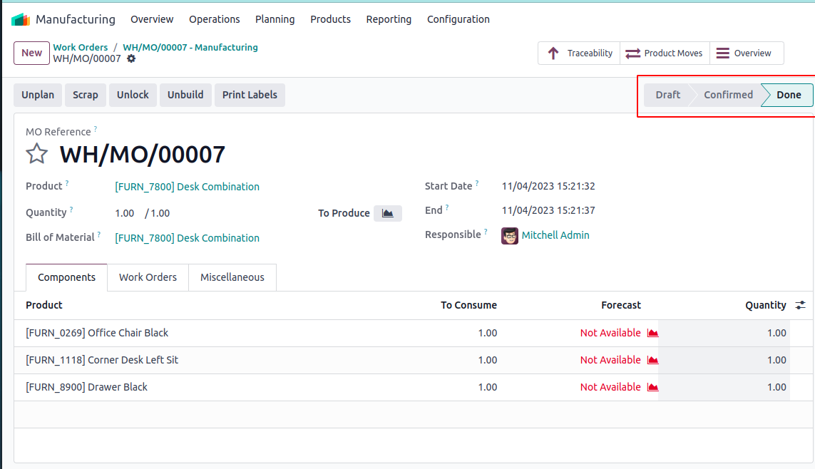Select the Draft status stage

(667, 95)
